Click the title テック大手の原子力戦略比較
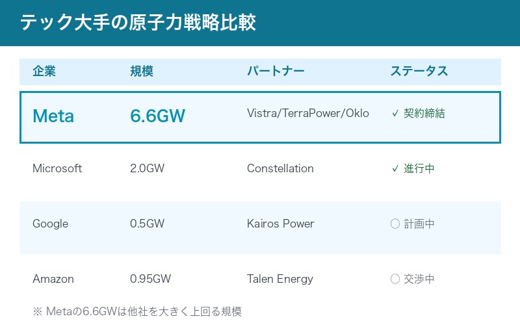 pyautogui.click(x=138, y=23)
